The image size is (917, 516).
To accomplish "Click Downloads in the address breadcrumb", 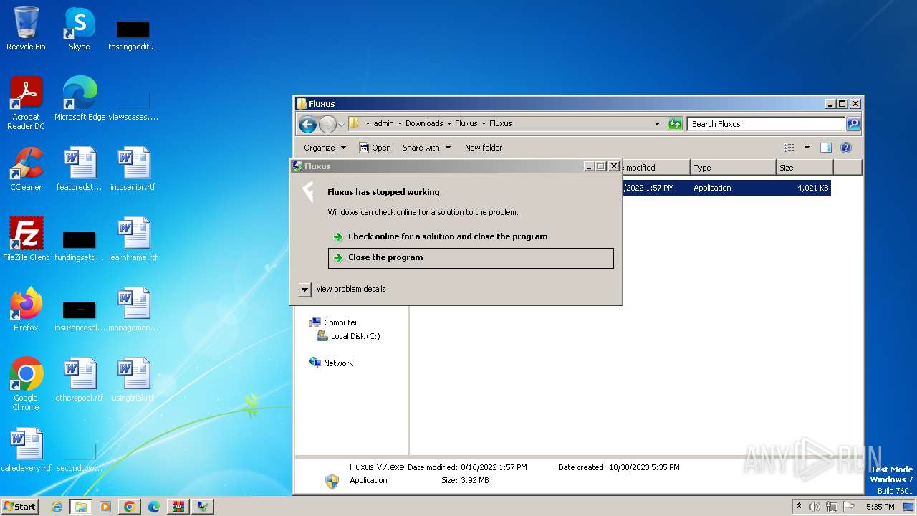I will 424,123.
